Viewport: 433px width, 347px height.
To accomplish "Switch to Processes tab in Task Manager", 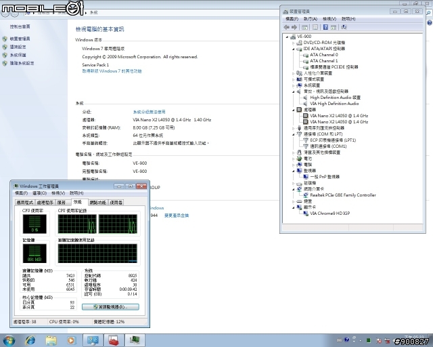I will 45,203.
